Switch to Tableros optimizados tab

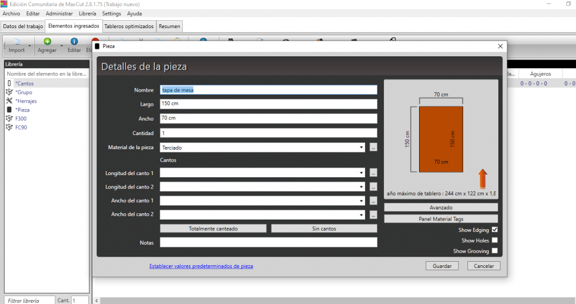(129, 26)
